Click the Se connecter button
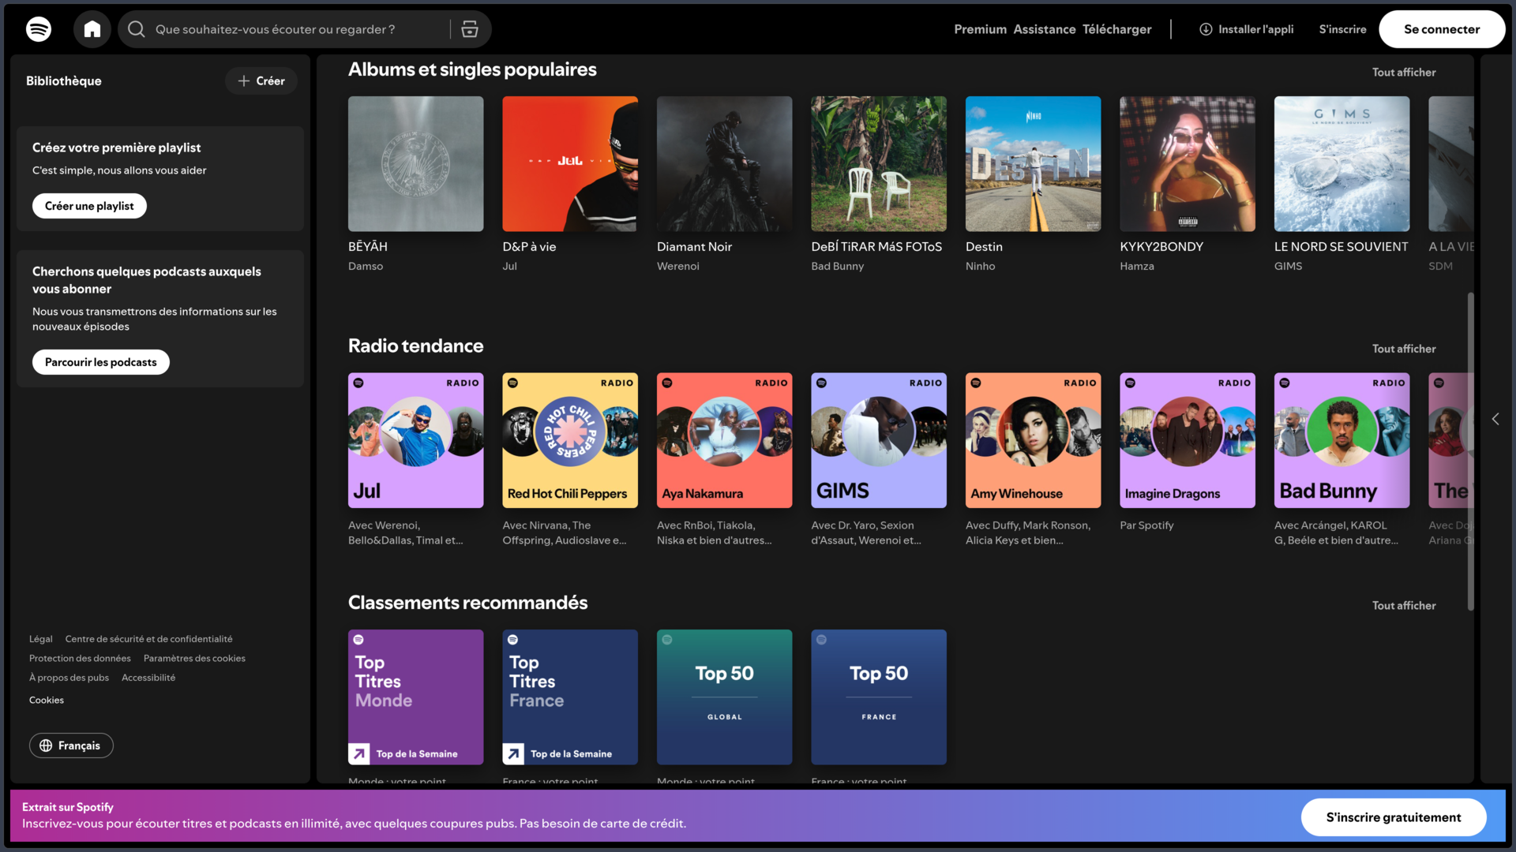This screenshot has width=1516, height=852. pos(1442,29)
